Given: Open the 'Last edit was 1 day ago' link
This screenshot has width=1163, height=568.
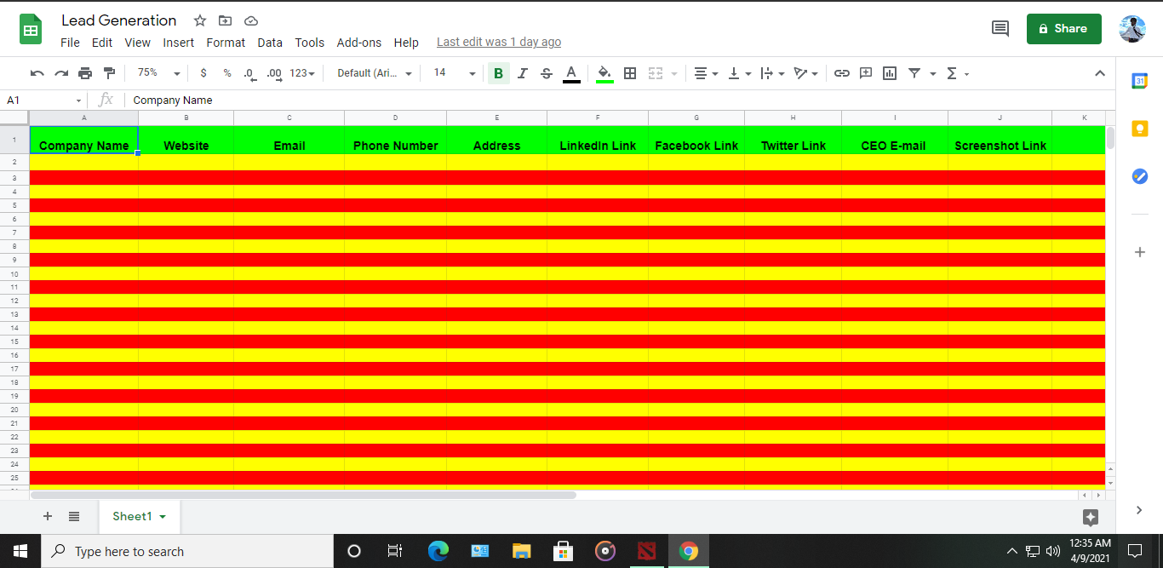Looking at the screenshot, I should [x=499, y=43].
